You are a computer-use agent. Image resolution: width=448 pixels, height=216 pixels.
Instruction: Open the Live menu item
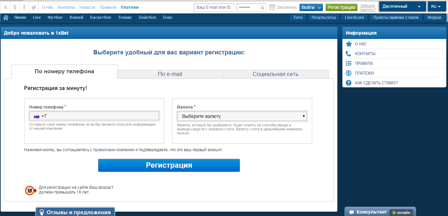coord(37,17)
